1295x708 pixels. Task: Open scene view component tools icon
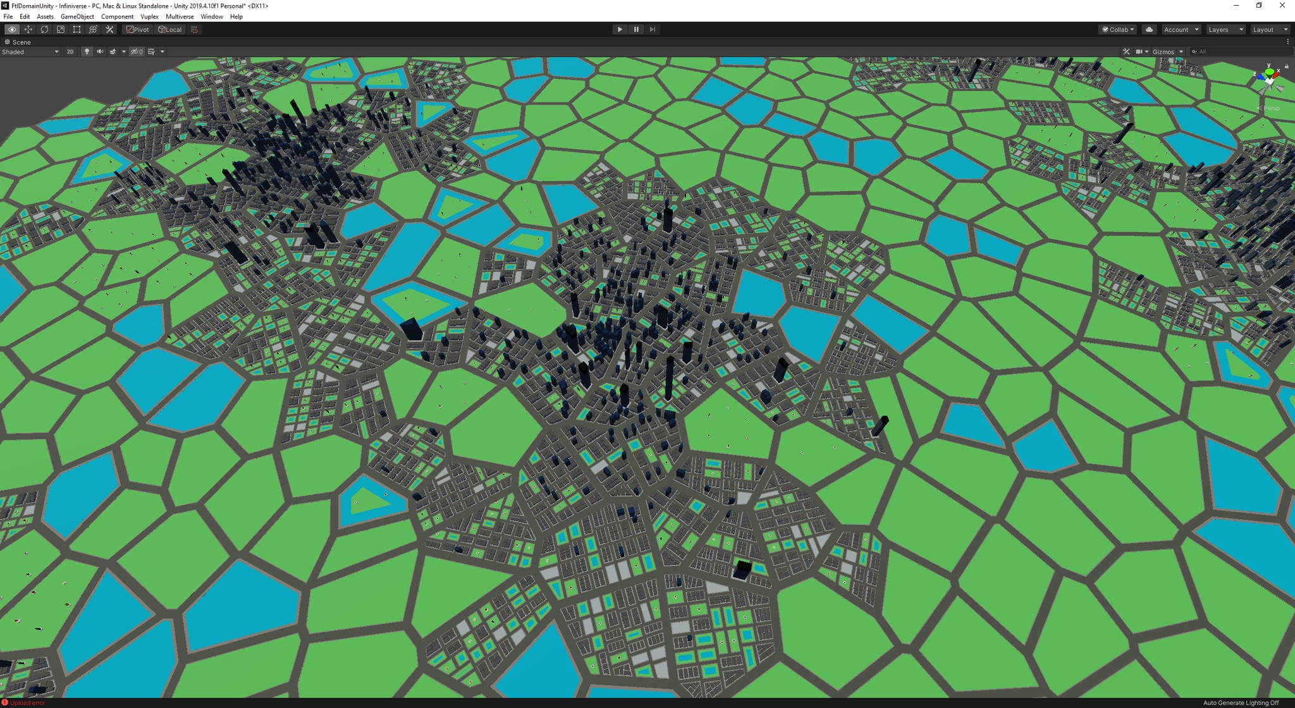click(x=1126, y=52)
